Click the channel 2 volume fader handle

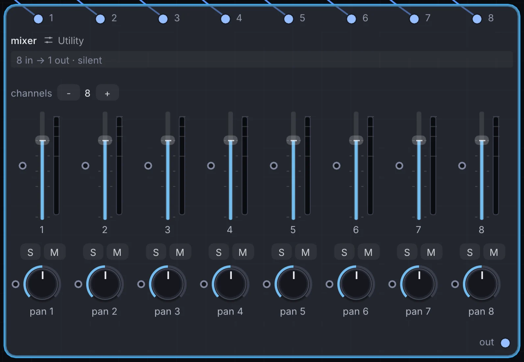[x=105, y=141]
